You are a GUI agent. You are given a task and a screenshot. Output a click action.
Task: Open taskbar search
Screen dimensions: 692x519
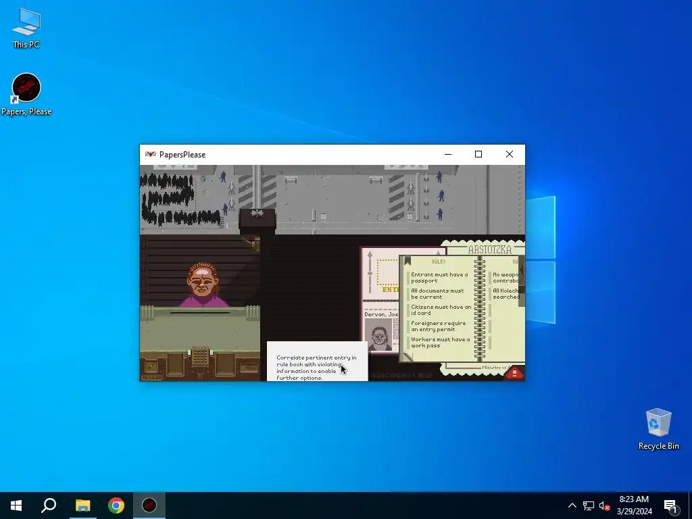pyautogui.click(x=49, y=505)
